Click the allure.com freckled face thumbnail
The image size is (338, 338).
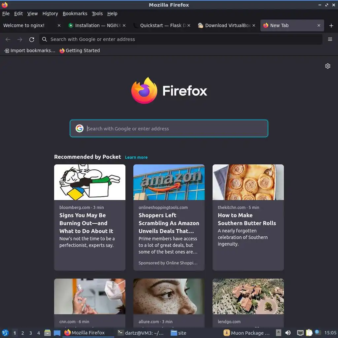point(169,296)
